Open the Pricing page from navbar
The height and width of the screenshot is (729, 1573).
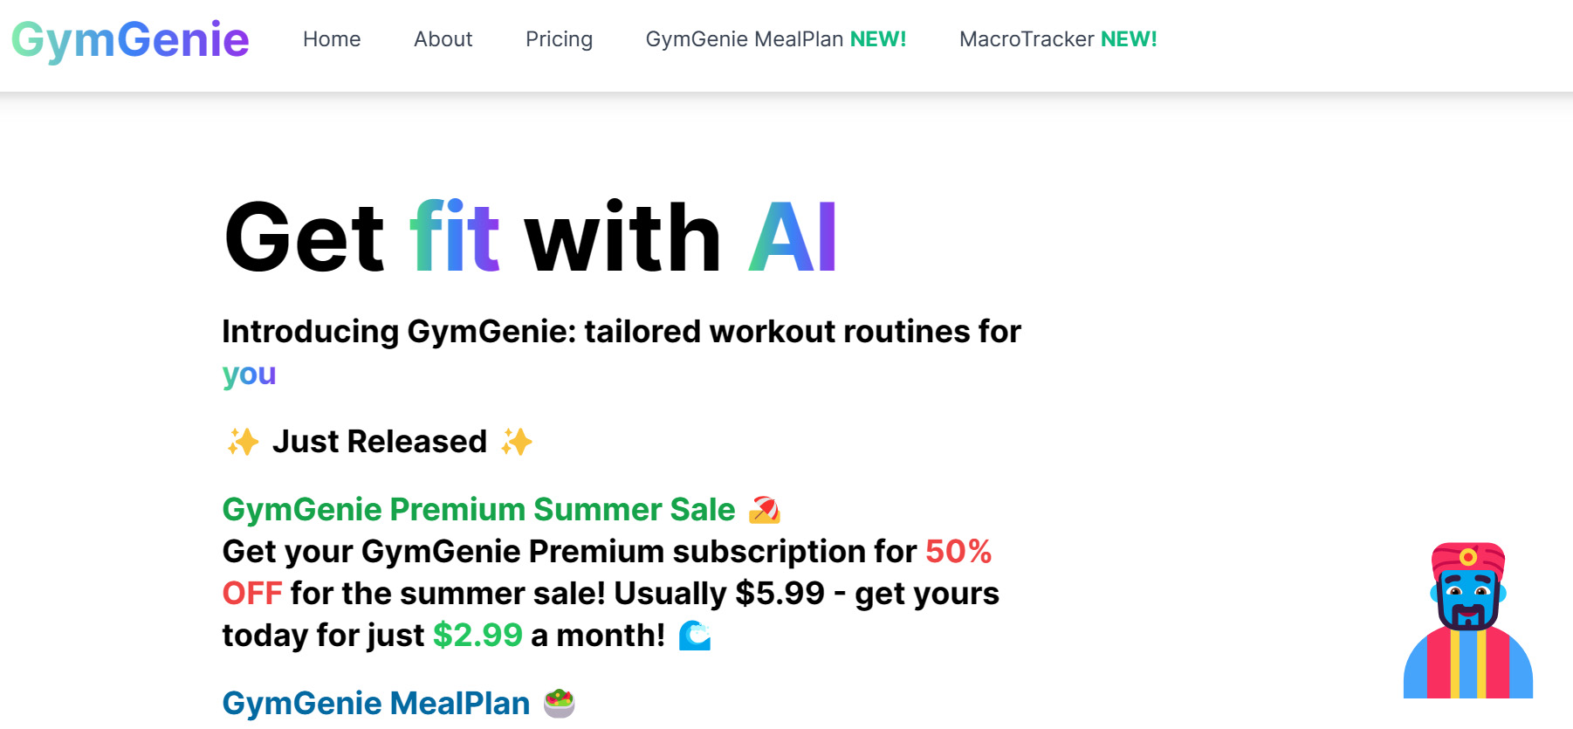(559, 39)
